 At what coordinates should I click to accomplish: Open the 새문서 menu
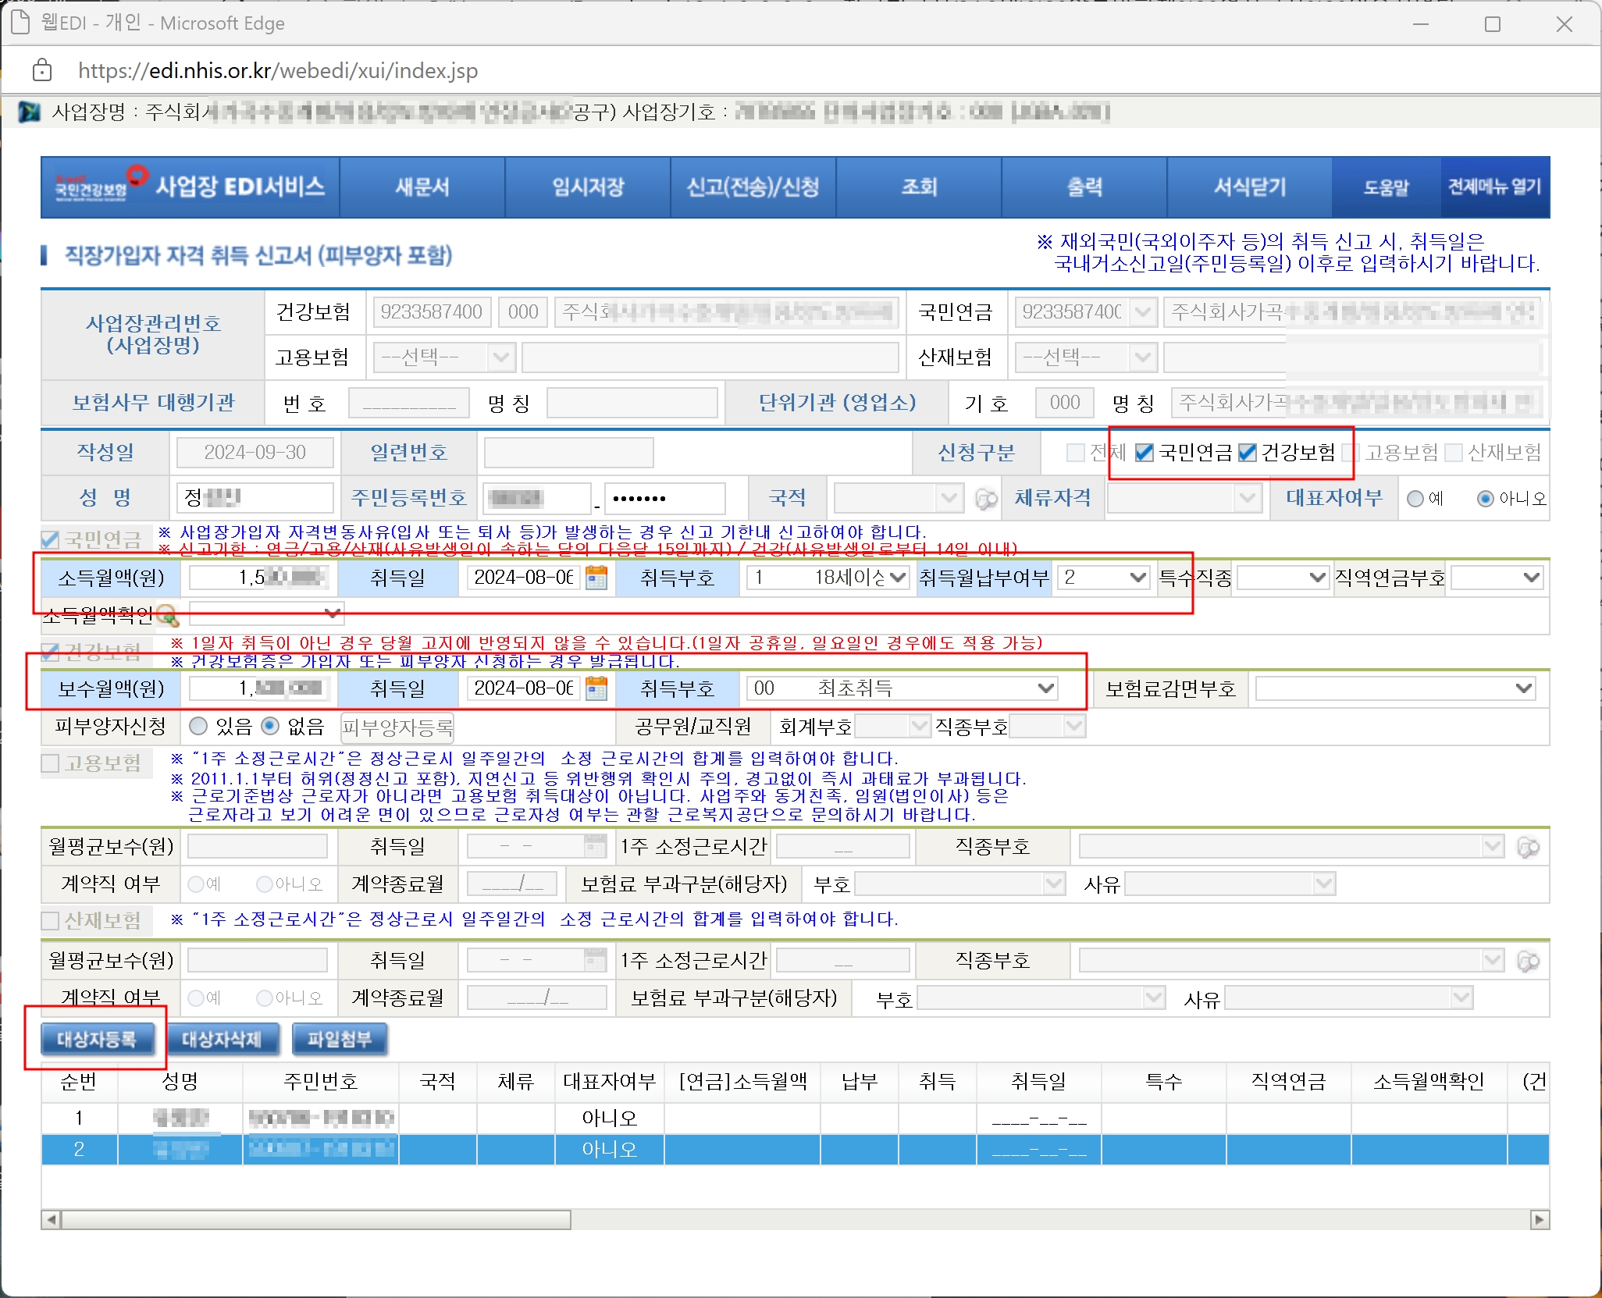[x=422, y=187]
